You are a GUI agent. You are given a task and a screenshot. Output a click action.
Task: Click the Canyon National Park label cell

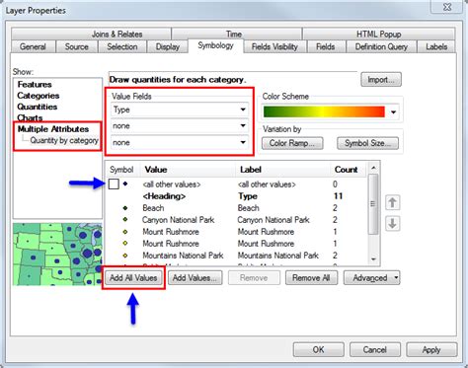coord(273,220)
